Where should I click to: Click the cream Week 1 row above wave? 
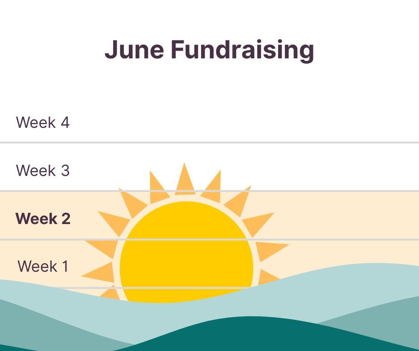(334, 251)
